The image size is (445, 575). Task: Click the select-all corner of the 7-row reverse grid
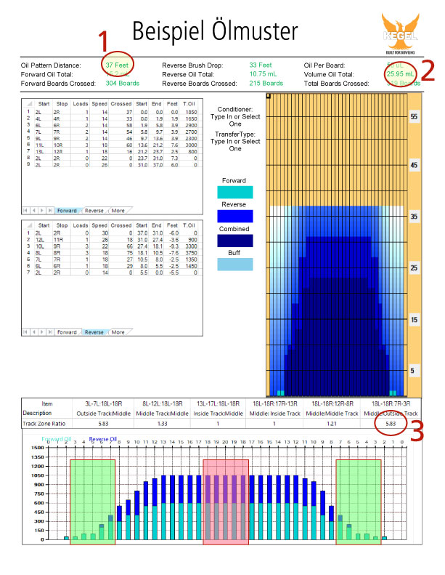click(x=29, y=225)
